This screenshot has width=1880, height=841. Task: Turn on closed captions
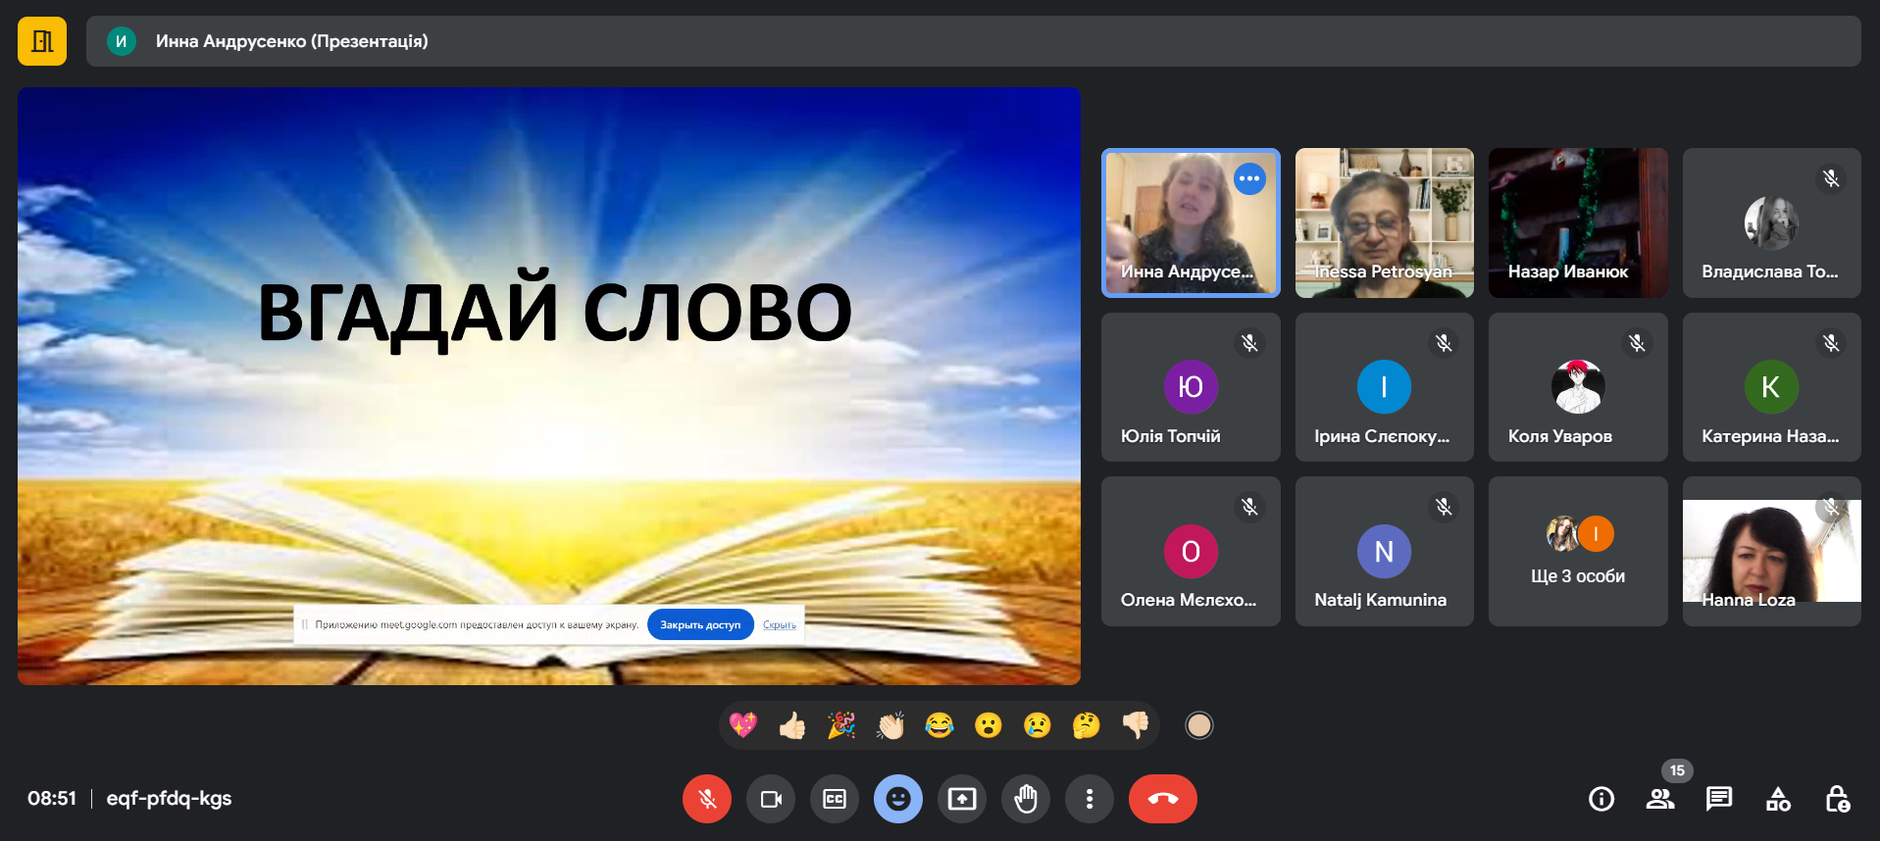[x=835, y=799]
